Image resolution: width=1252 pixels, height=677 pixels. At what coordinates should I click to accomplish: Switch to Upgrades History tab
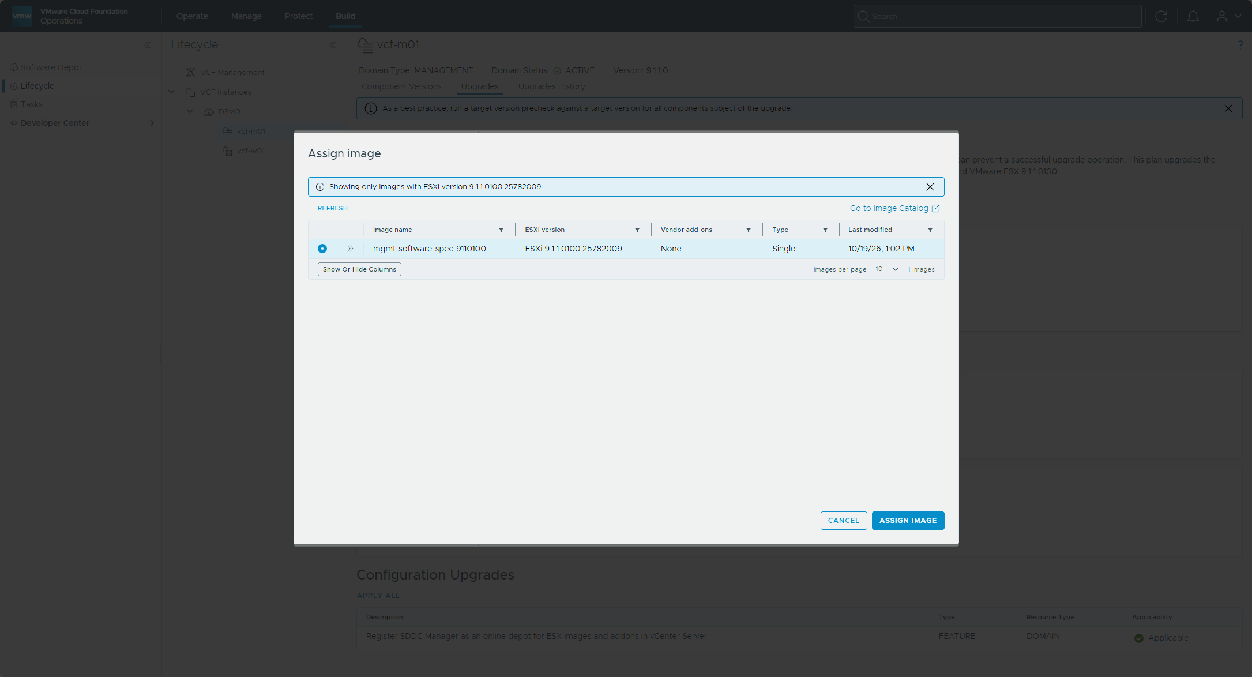coord(551,86)
